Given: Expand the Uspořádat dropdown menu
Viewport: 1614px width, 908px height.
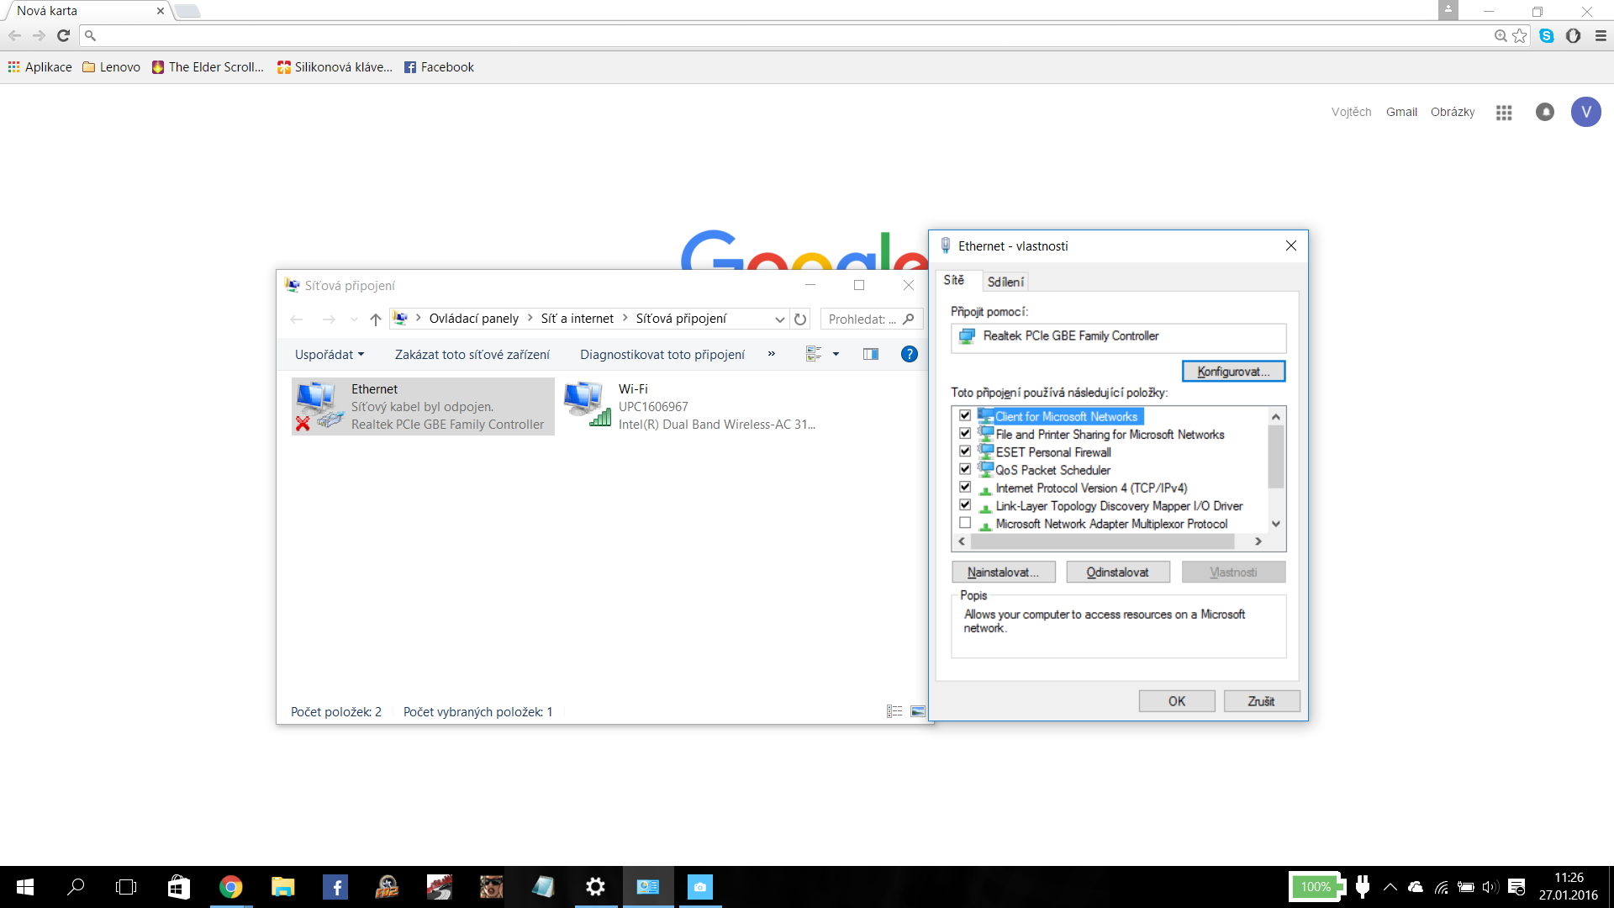Looking at the screenshot, I should 330,355.
